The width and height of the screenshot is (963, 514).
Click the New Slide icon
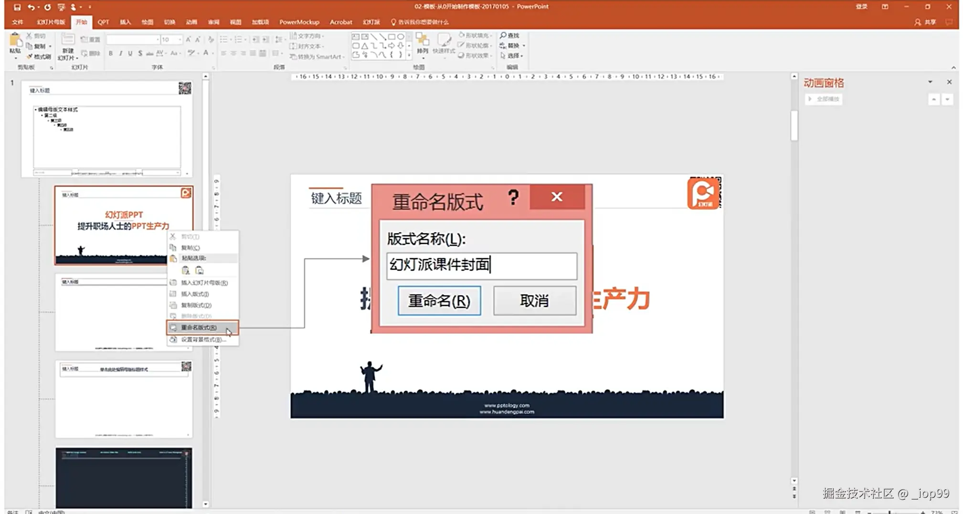(68, 40)
